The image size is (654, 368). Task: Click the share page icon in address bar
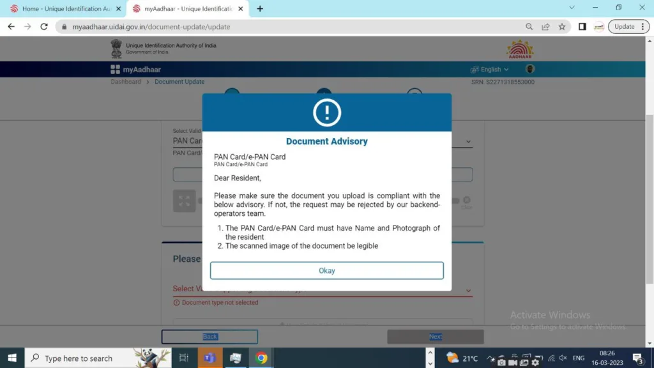tap(545, 27)
